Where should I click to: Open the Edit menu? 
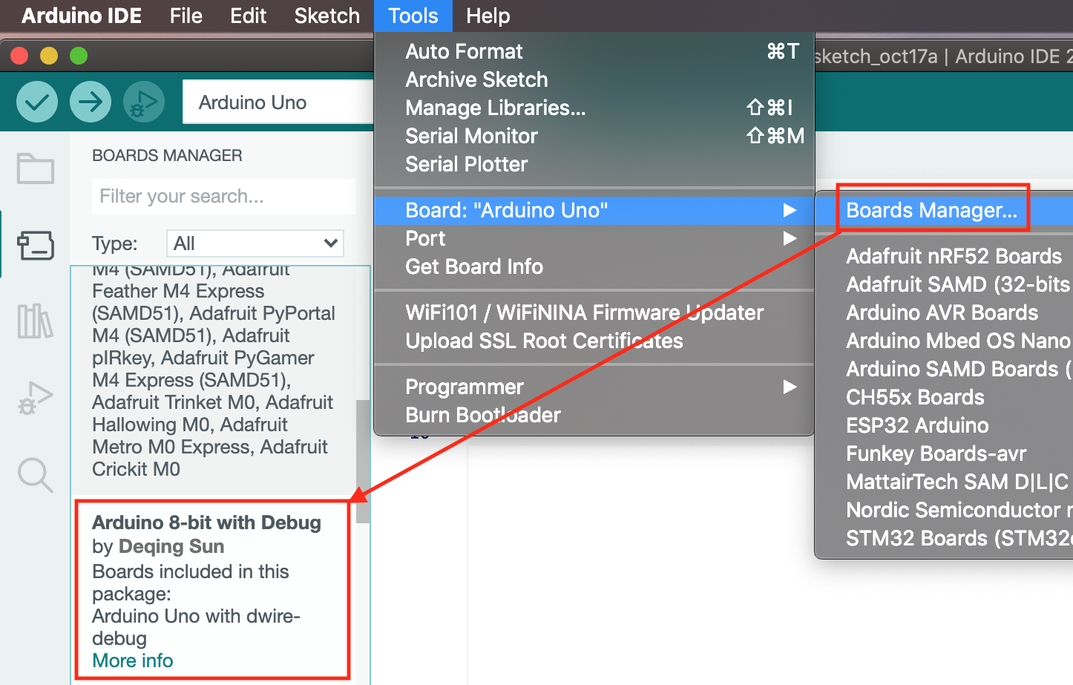pos(248,16)
